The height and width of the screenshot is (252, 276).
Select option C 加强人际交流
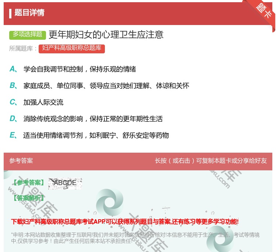click(43, 102)
